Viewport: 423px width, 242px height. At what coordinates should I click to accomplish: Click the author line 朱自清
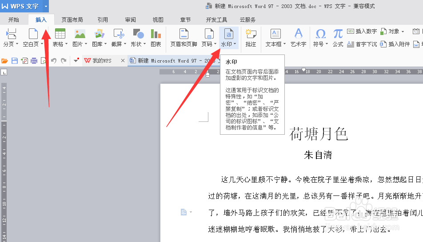coord(318,155)
